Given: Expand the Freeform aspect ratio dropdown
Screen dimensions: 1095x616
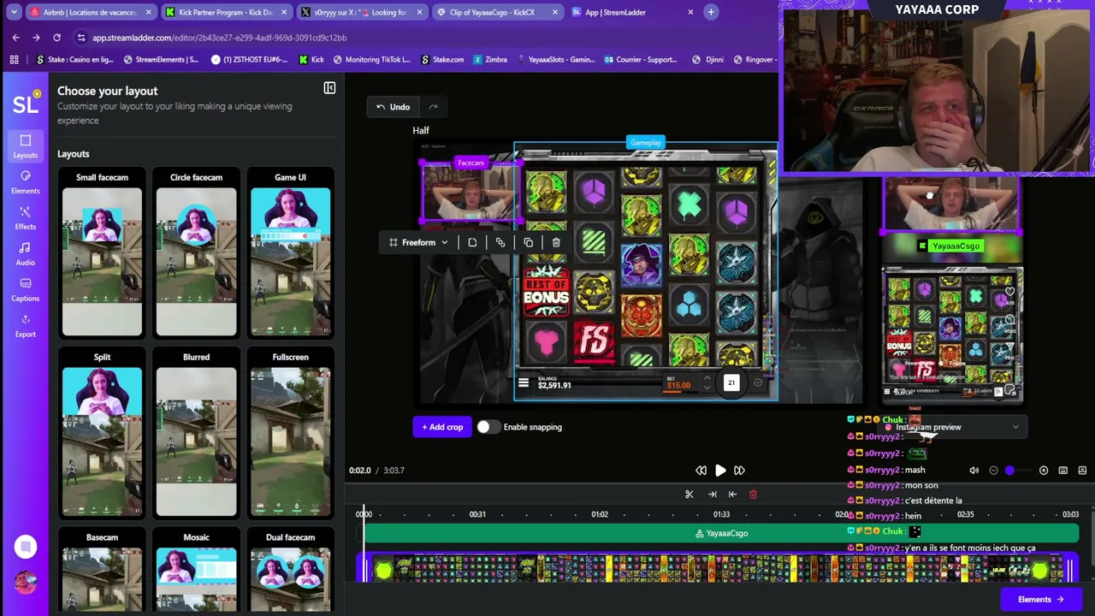Looking at the screenshot, I should [x=418, y=242].
